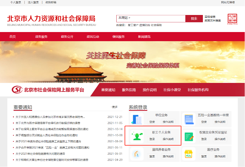Switch to the 服务指南 platform tab
This screenshot has height=167, width=245.
[x=129, y=90]
